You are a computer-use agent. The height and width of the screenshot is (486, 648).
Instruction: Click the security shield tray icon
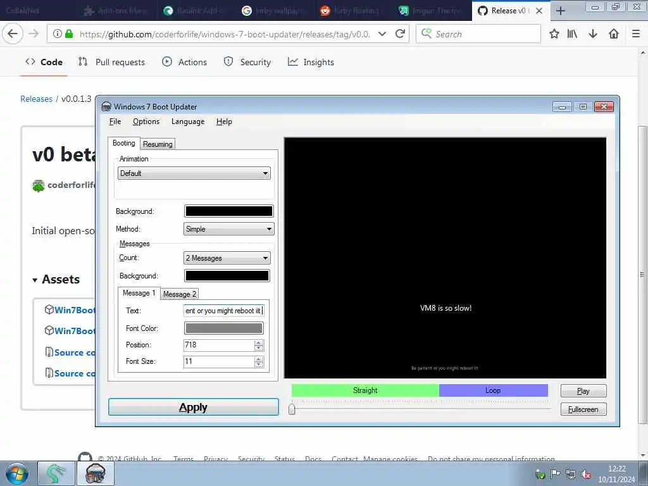(540, 475)
